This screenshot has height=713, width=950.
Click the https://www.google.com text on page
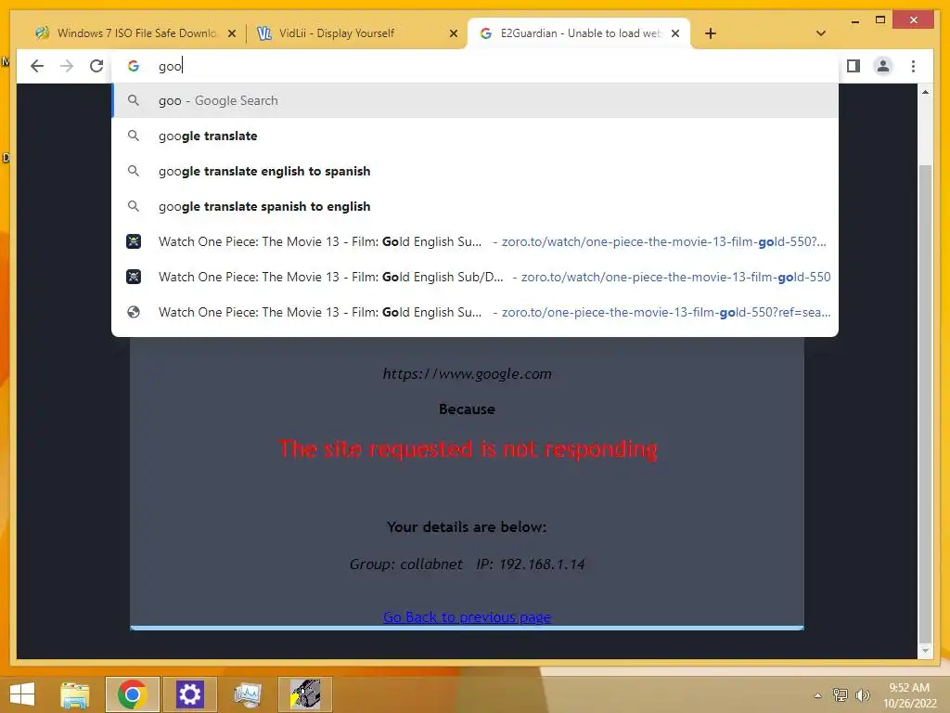[468, 374]
